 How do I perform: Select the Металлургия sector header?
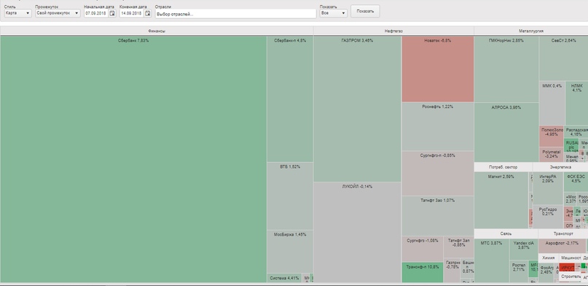click(x=531, y=31)
